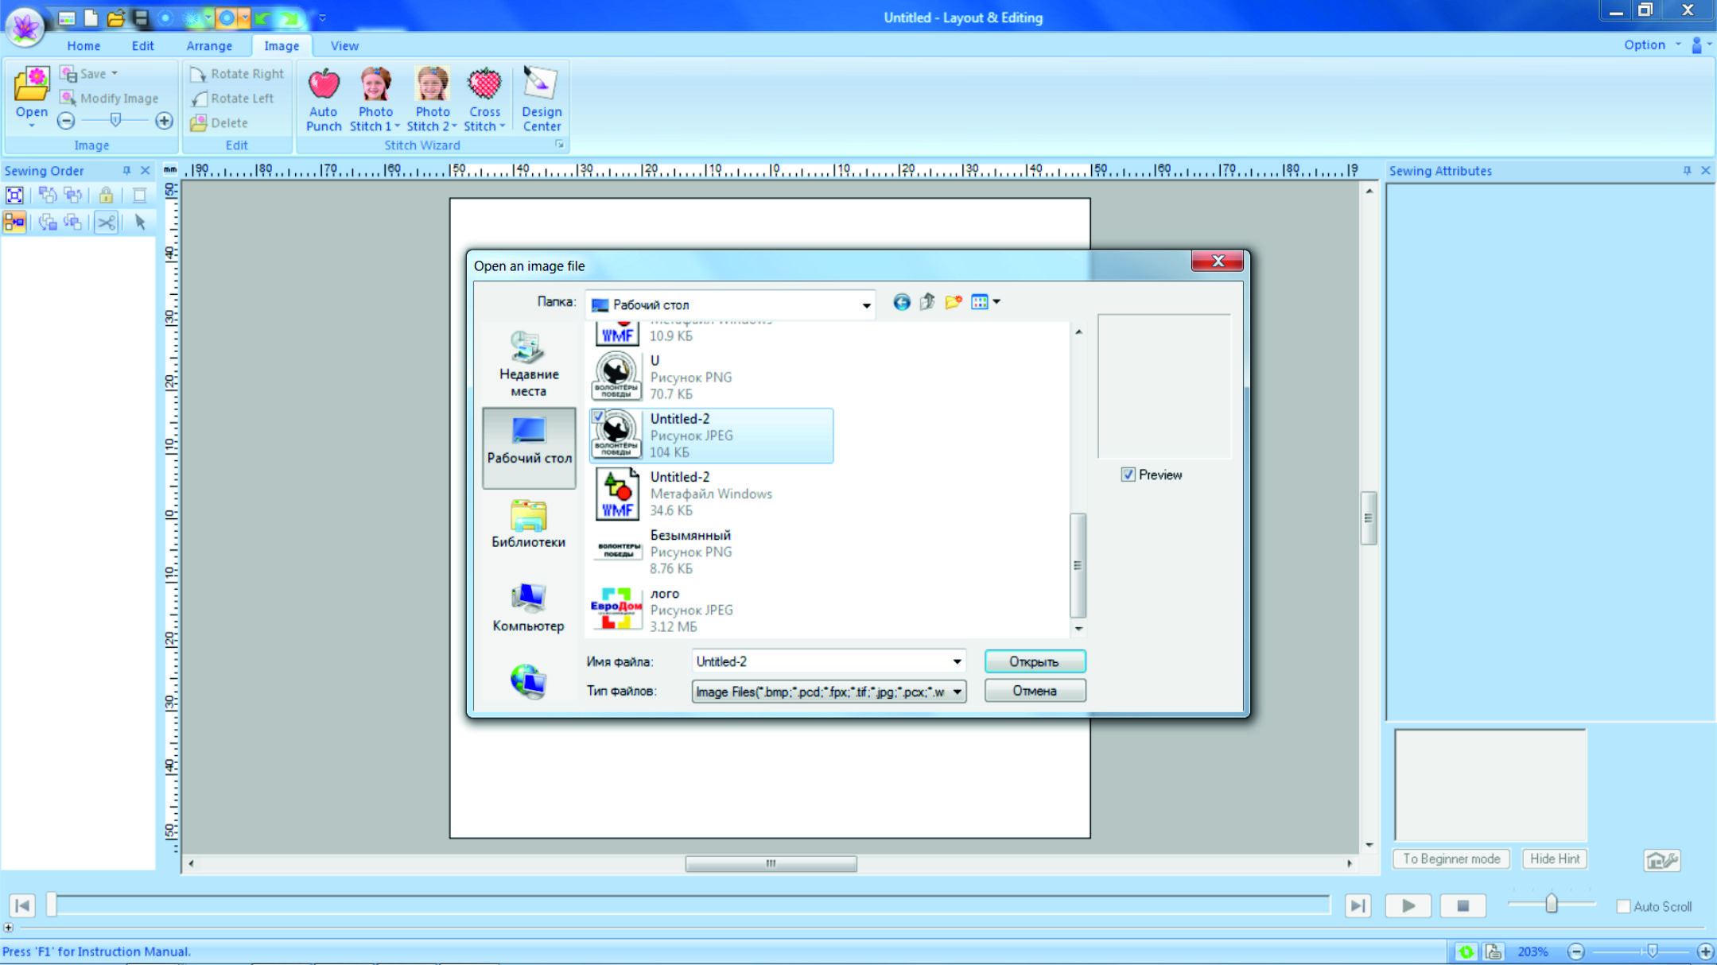Toggle checkbox on Untitled-2 JPEG file
Screen dimensions: 1717x965
click(x=598, y=416)
